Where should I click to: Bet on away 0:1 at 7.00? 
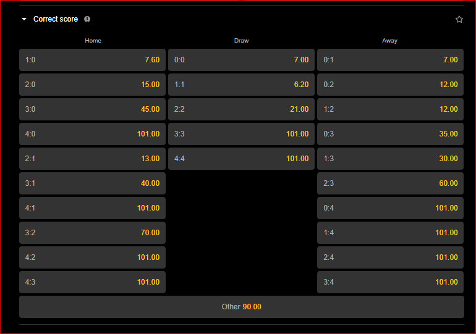point(390,60)
